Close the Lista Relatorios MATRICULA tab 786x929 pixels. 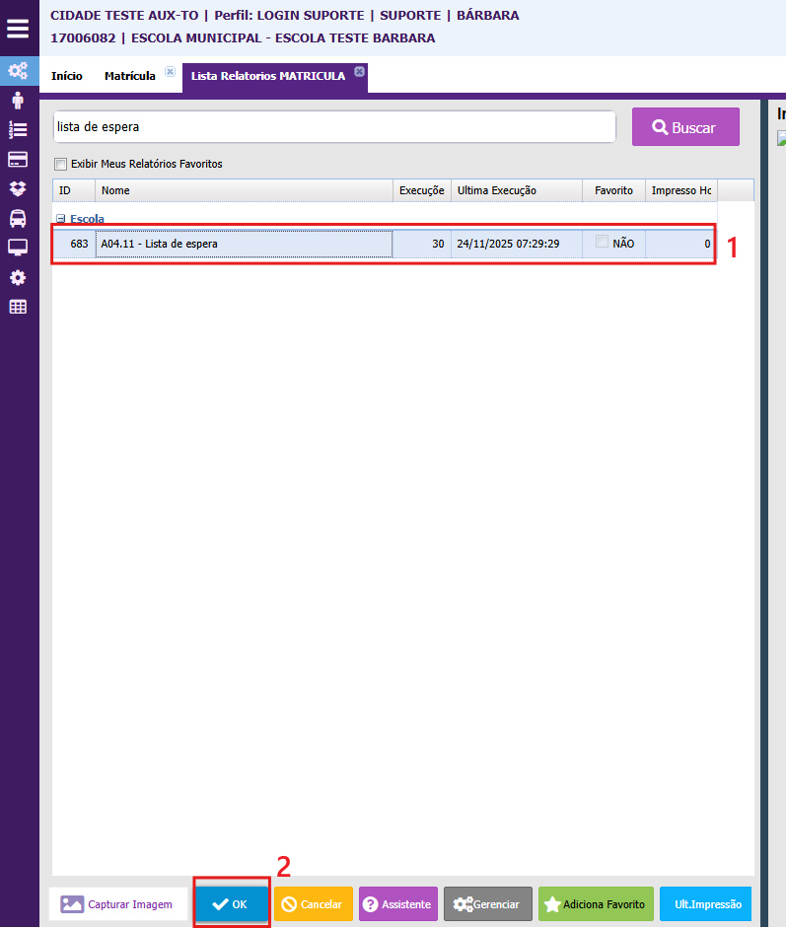(359, 71)
